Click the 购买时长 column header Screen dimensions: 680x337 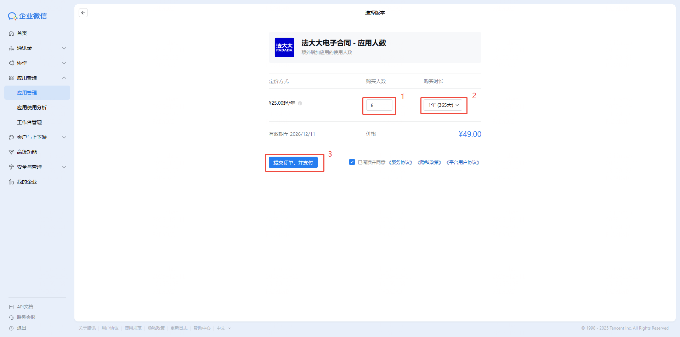point(433,81)
